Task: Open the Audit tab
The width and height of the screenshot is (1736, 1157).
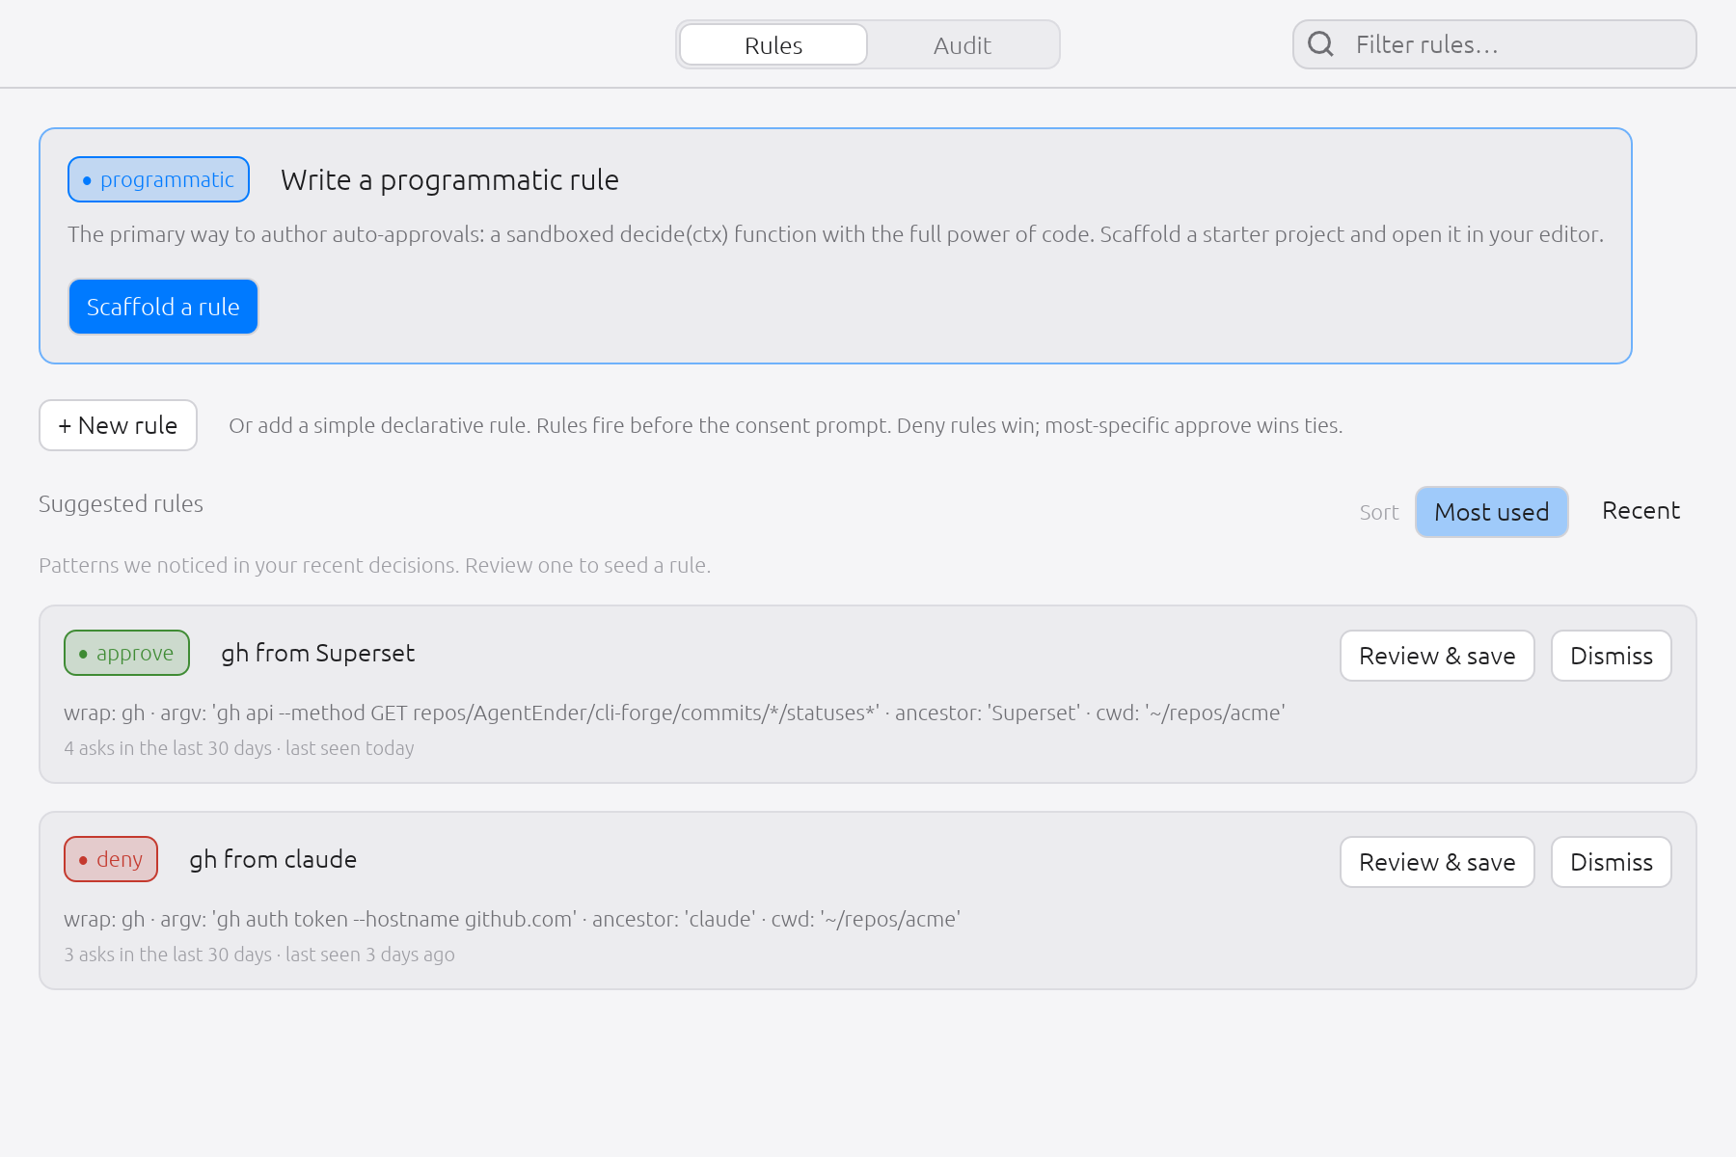Action: click(962, 44)
